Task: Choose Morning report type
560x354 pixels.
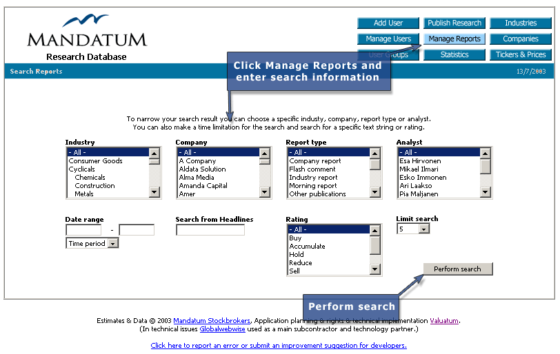Action: tap(329, 185)
